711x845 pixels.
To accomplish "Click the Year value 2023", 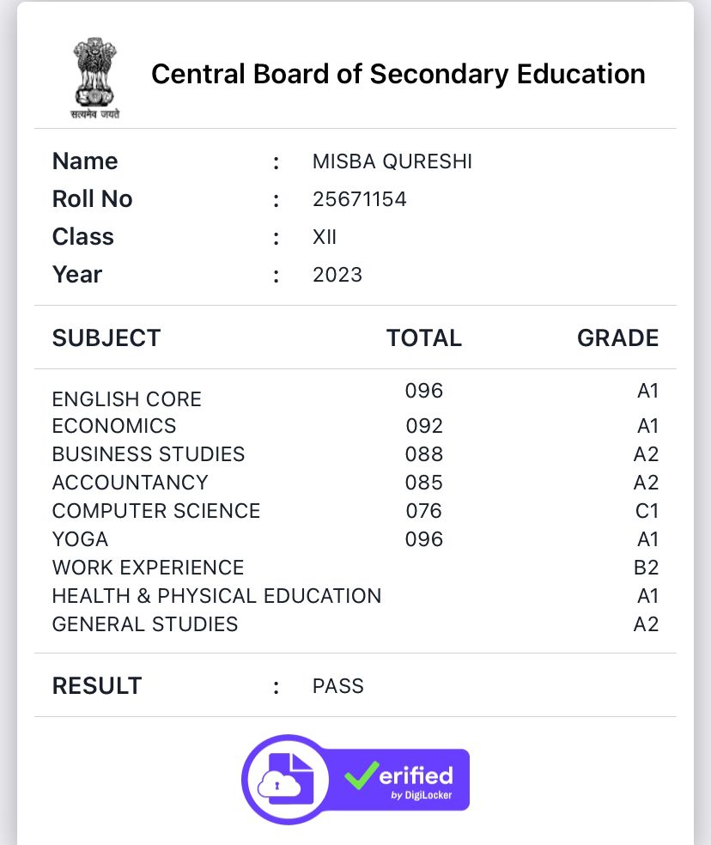I will 337,275.
